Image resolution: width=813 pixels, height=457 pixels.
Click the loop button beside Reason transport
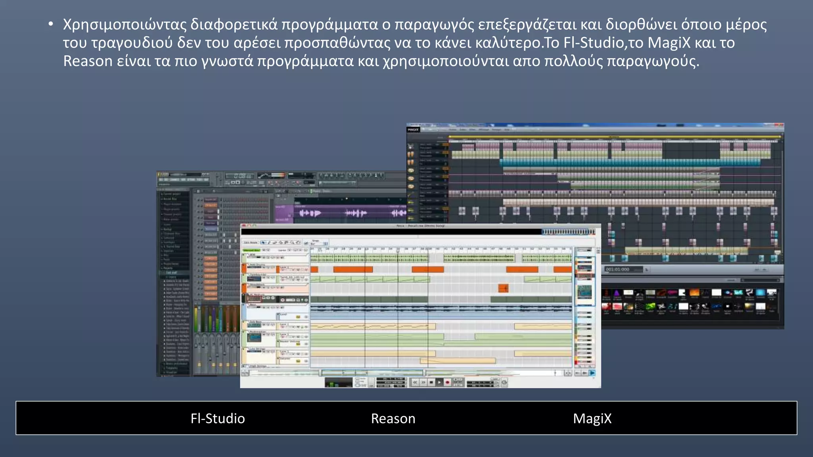point(504,382)
